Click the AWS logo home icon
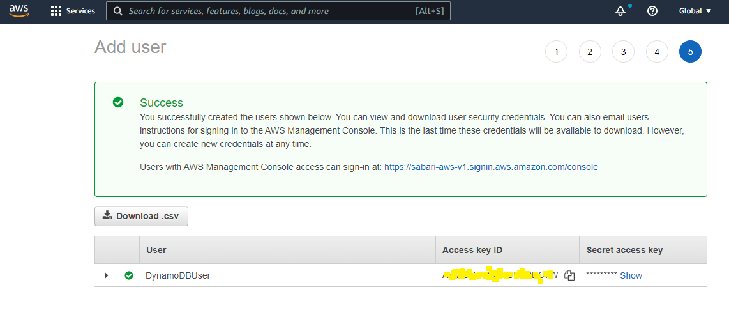The height and width of the screenshot is (324, 729). [19, 11]
